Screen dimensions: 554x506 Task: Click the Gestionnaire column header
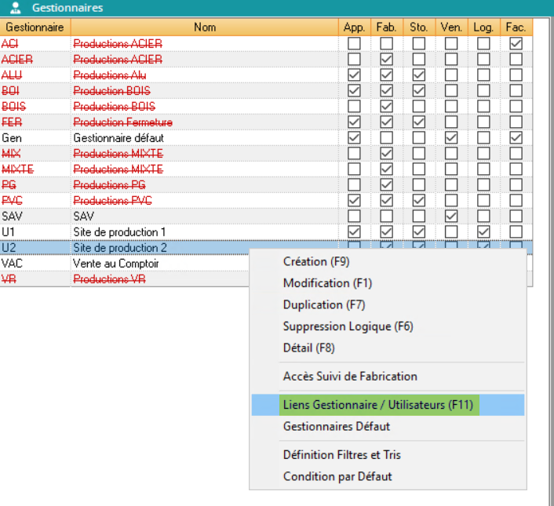click(x=35, y=27)
